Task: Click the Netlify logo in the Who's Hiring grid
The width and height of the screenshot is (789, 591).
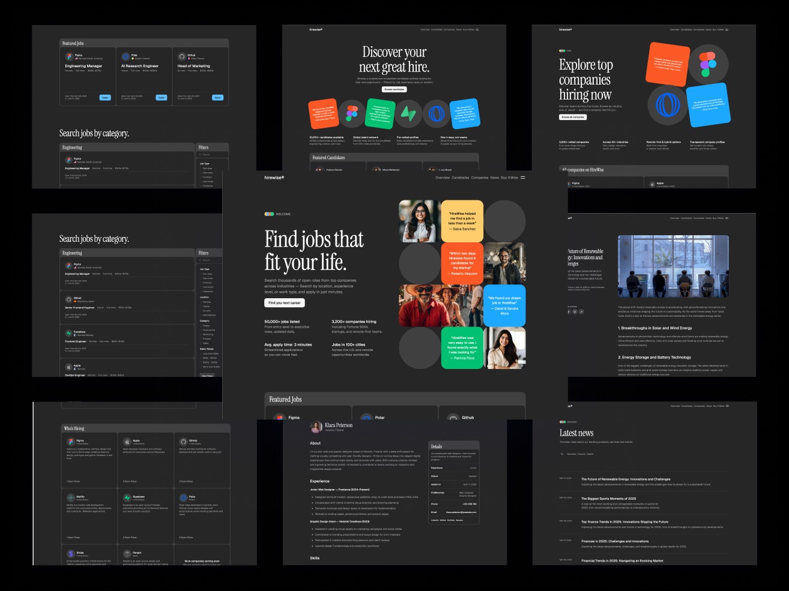Action: coord(71,498)
